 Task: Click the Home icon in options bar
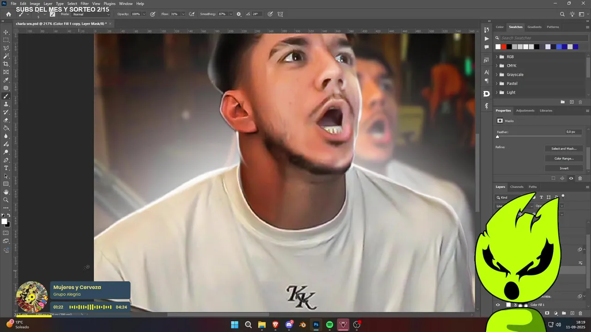8,14
